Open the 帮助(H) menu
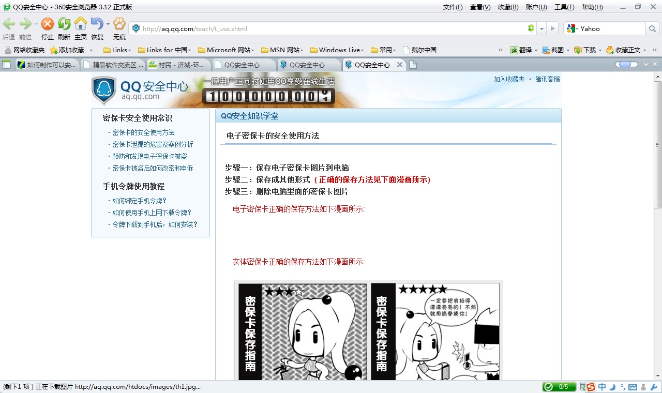Screen dimensions: 662x393 pyautogui.click(x=592, y=7)
